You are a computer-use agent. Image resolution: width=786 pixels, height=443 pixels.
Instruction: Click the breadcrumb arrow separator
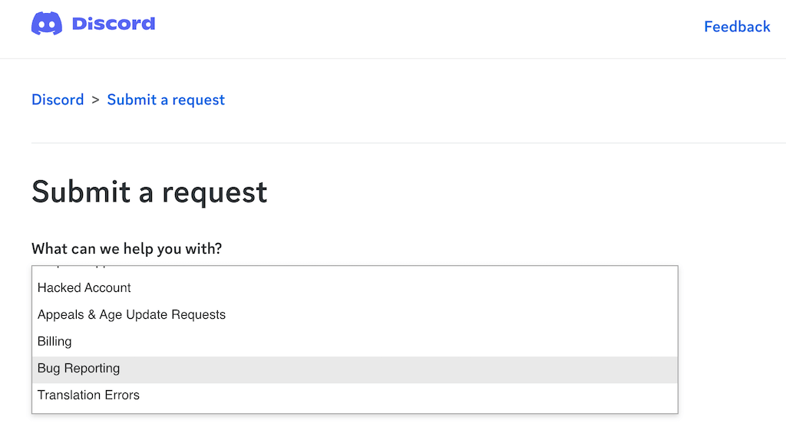[x=96, y=100]
